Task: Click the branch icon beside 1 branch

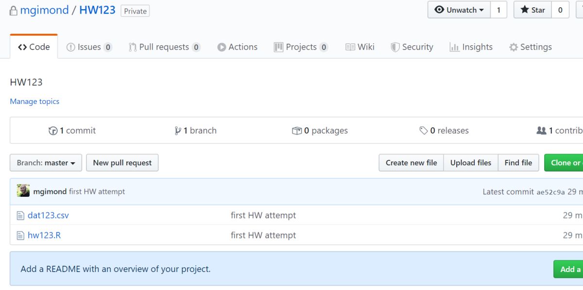Action: [178, 131]
